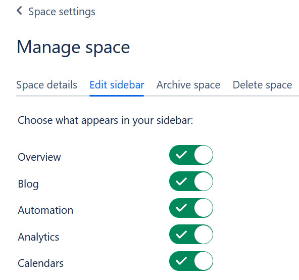Turn off the Blog toggle
The width and height of the screenshot is (299, 280).
click(191, 181)
